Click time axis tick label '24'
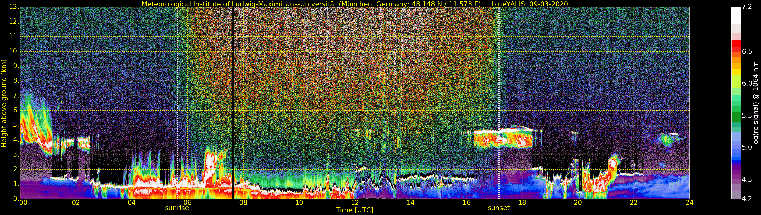Image resolution: width=761 pixels, height=215 pixels. [689, 203]
